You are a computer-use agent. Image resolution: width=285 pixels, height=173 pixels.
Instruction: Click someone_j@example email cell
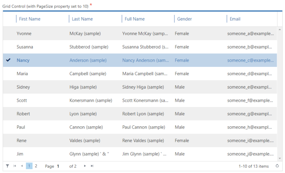click(250, 154)
